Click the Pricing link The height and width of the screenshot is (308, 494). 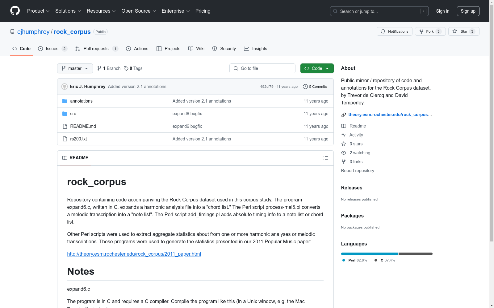tap(203, 11)
